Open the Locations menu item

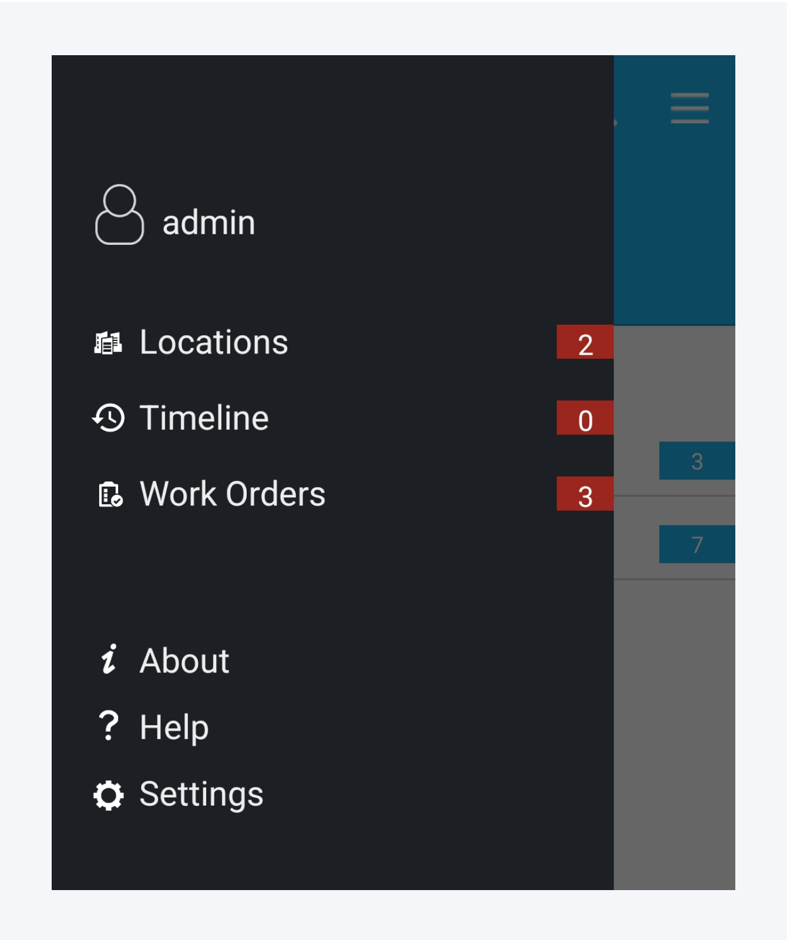point(214,342)
